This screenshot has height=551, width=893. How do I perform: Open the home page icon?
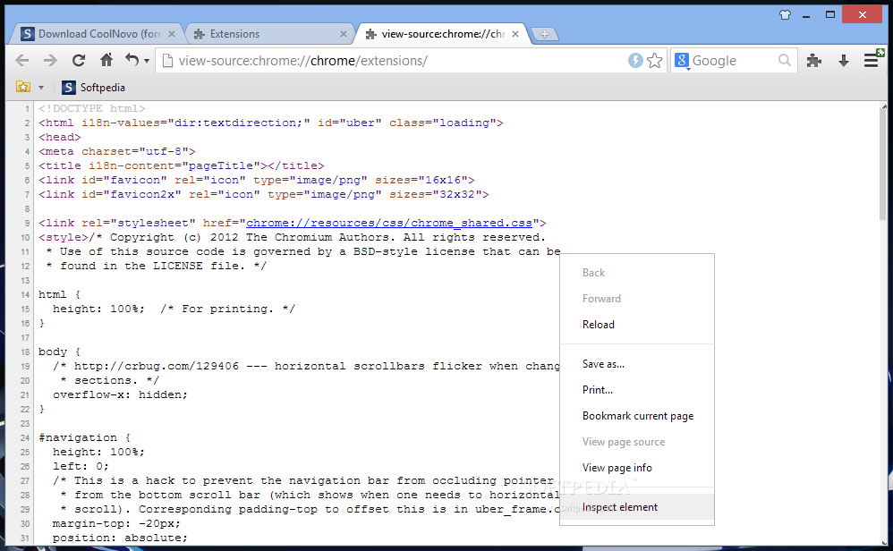(106, 60)
